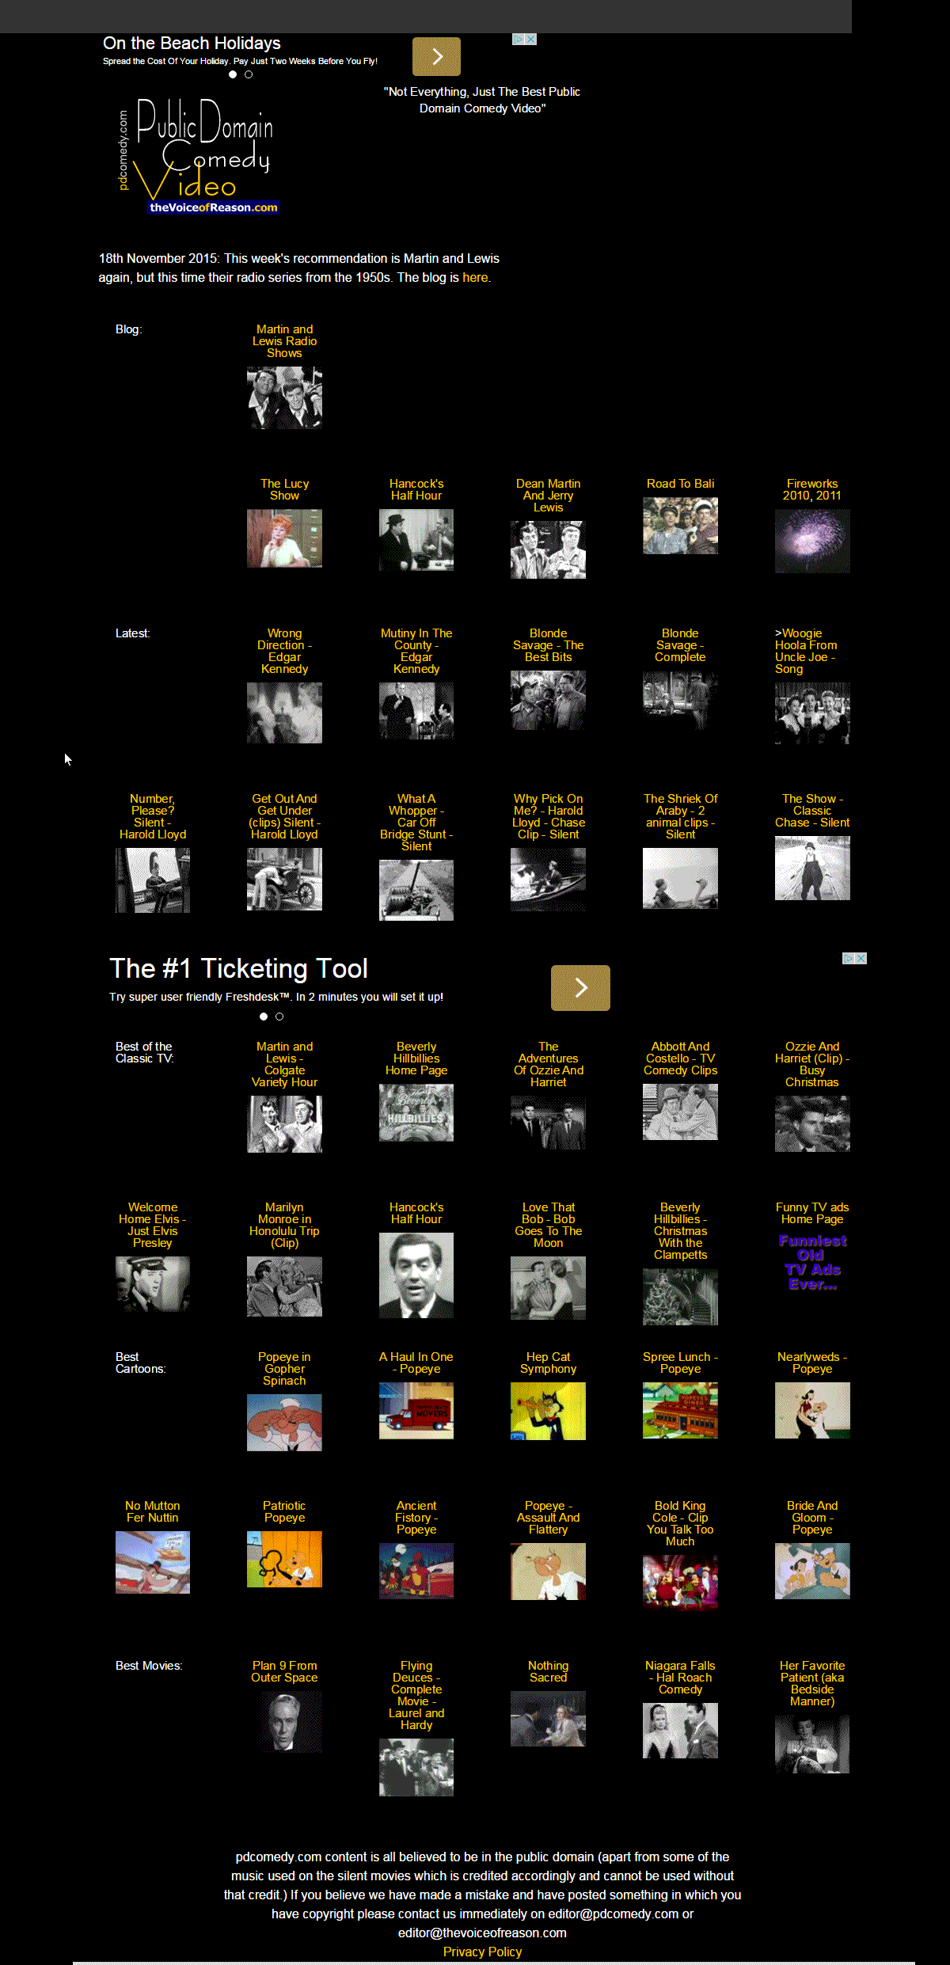The image size is (950, 1965).
Task: Open A Haul In One - Popeye thumbnail
Action: click(416, 1410)
